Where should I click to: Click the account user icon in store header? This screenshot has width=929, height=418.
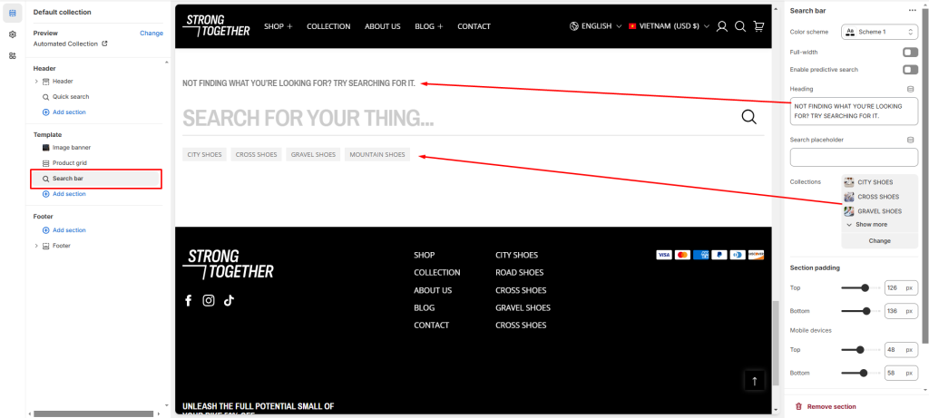tap(721, 26)
